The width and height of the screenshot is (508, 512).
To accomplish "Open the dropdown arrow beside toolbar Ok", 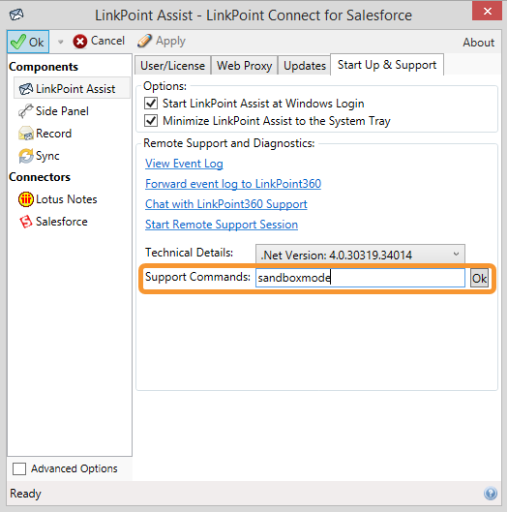I will [x=60, y=42].
